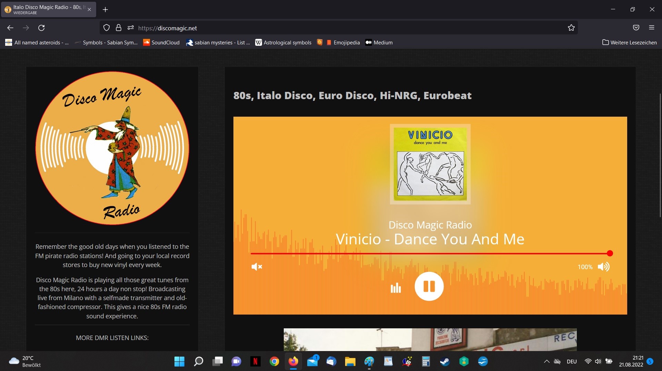Reload the page
Viewport: 662px width, 371px height.
[41, 28]
